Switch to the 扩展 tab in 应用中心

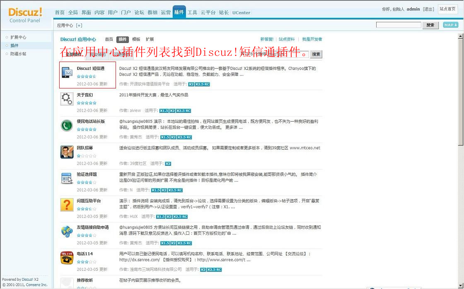tap(150, 39)
